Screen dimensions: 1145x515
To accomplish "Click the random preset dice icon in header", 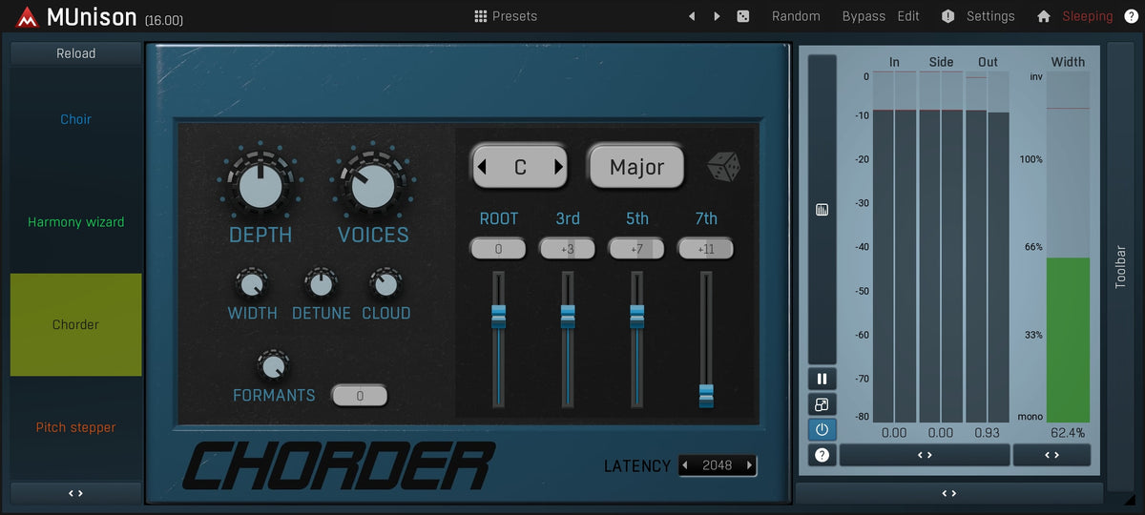I will (x=743, y=16).
